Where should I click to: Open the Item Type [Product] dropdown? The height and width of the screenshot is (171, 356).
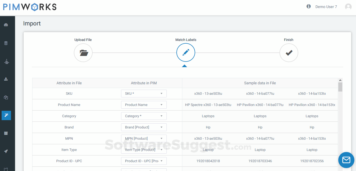click(144, 150)
